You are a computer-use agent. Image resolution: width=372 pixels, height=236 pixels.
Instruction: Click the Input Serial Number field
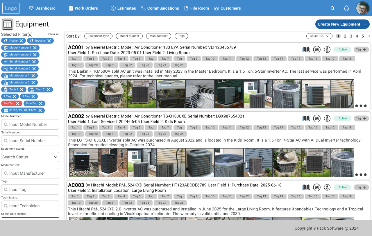30,141
